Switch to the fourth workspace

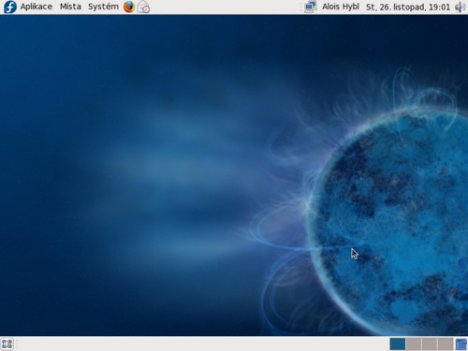click(446, 344)
